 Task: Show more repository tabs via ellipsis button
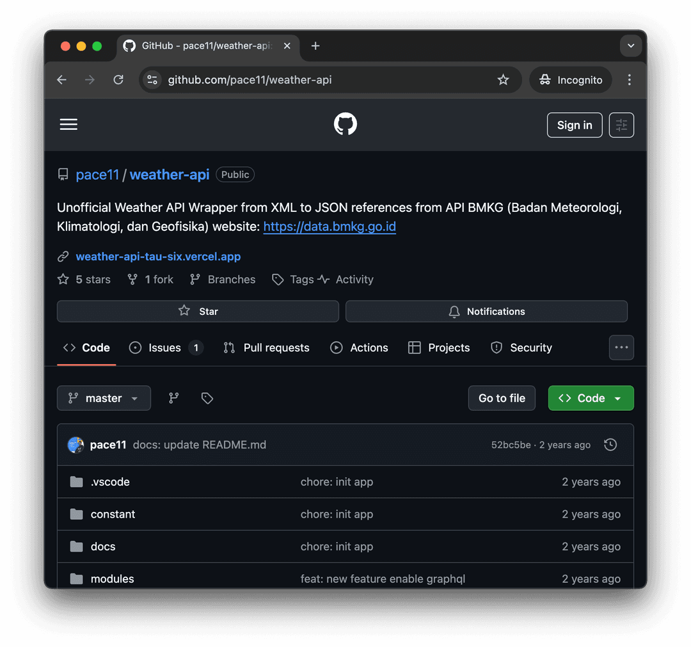621,347
